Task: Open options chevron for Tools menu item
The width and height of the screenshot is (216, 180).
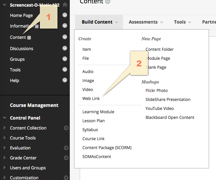Action: [65, 69]
